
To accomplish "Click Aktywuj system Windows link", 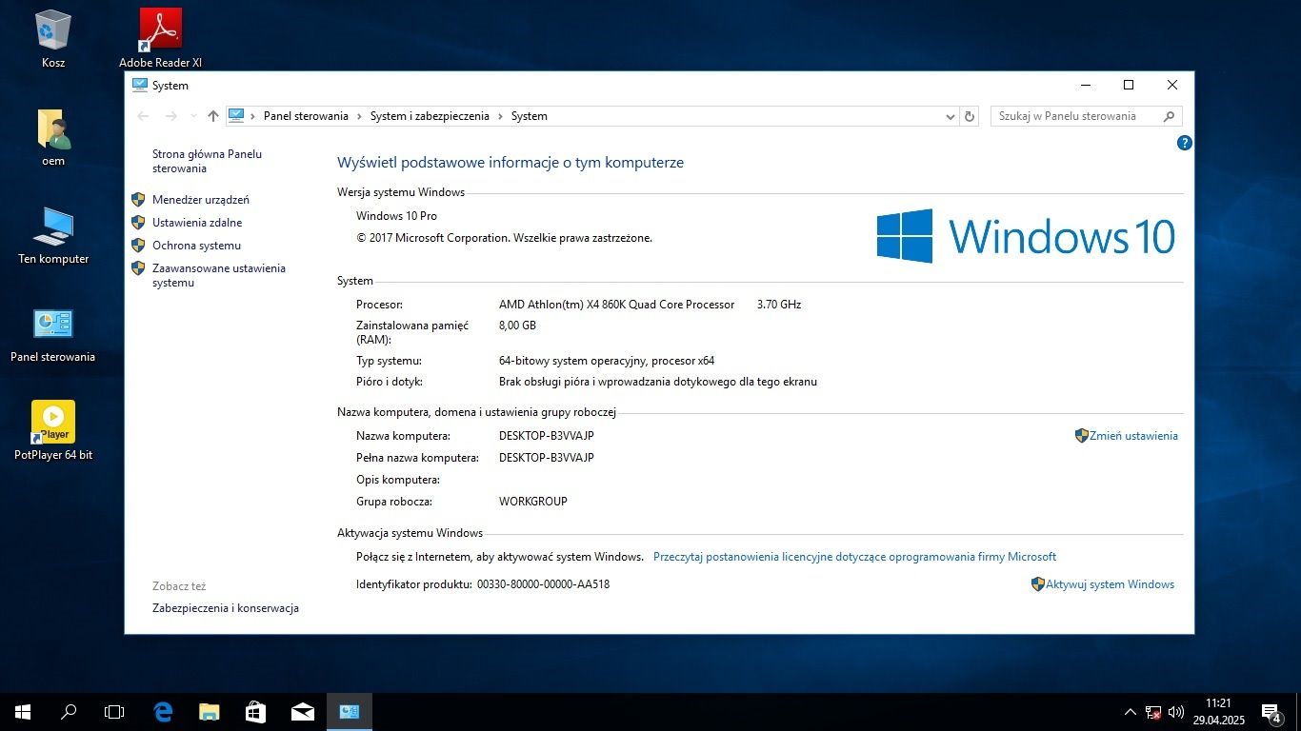I will (x=1110, y=584).
